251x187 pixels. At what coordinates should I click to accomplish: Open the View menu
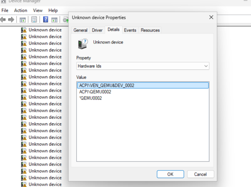[38, 10]
